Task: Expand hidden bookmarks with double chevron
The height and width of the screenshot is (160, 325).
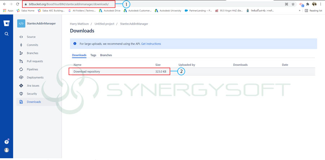Action: click(x=300, y=10)
